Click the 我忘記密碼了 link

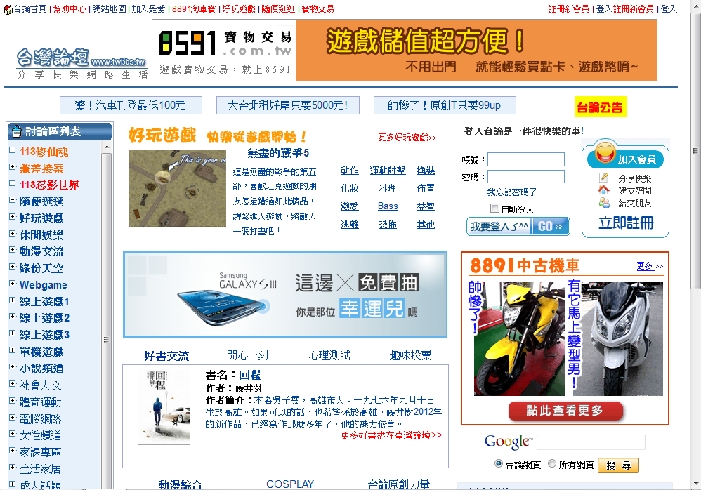click(x=512, y=192)
